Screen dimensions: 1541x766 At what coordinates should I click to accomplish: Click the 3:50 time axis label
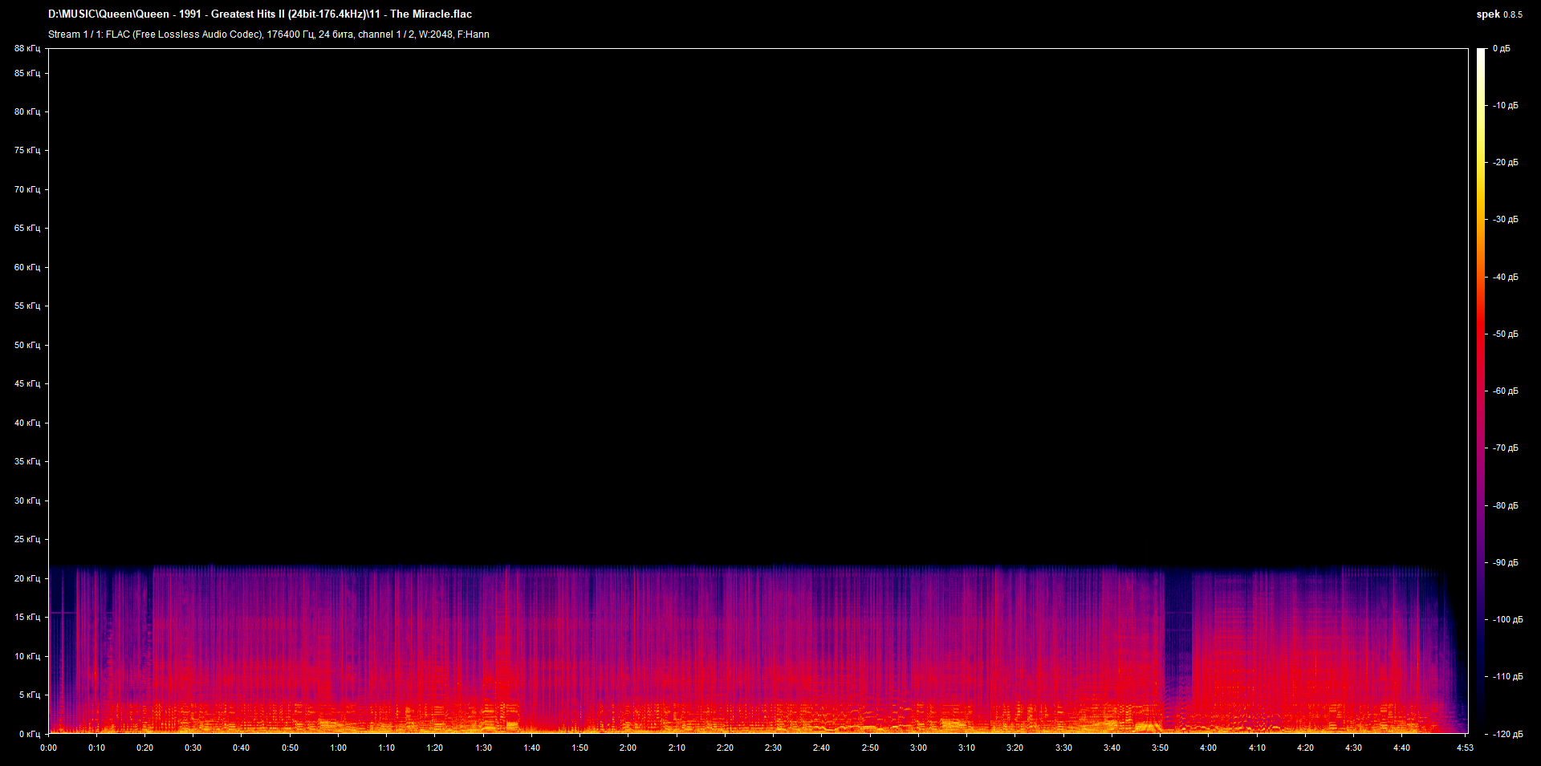coord(1160,748)
